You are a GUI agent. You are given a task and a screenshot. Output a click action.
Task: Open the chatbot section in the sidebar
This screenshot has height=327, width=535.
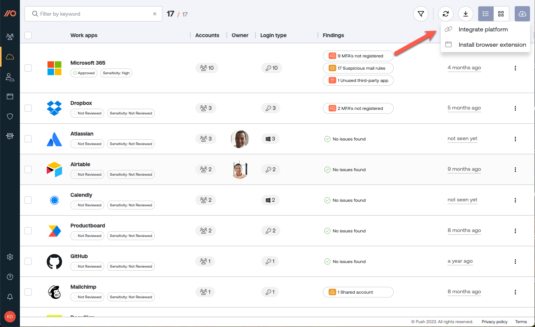pos(10,136)
